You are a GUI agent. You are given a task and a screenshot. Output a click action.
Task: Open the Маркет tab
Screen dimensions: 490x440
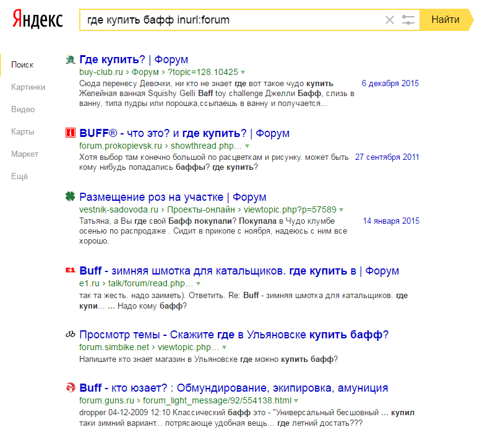tap(25, 154)
